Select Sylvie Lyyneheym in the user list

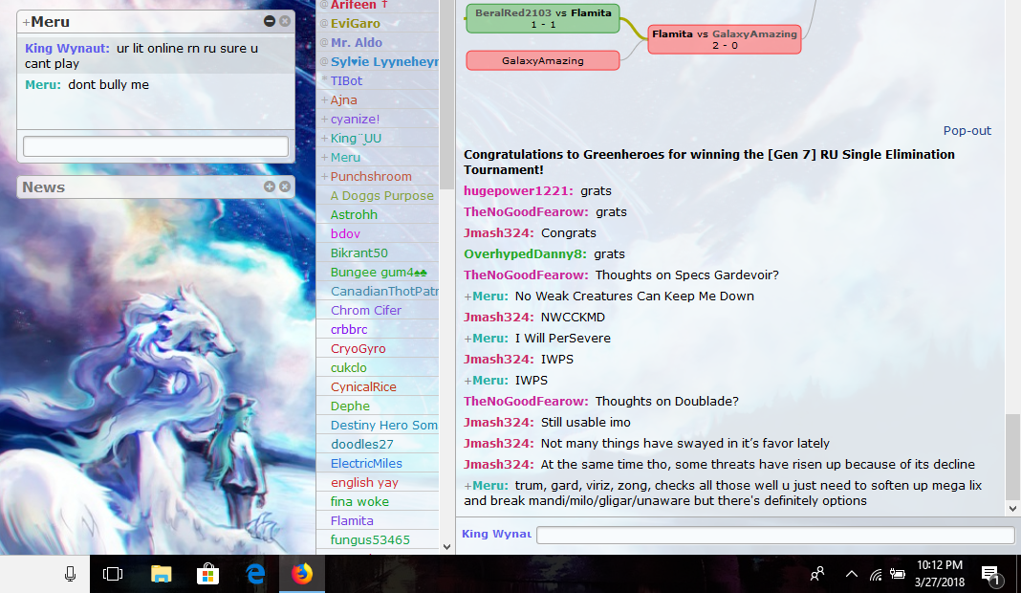coord(384,62)
